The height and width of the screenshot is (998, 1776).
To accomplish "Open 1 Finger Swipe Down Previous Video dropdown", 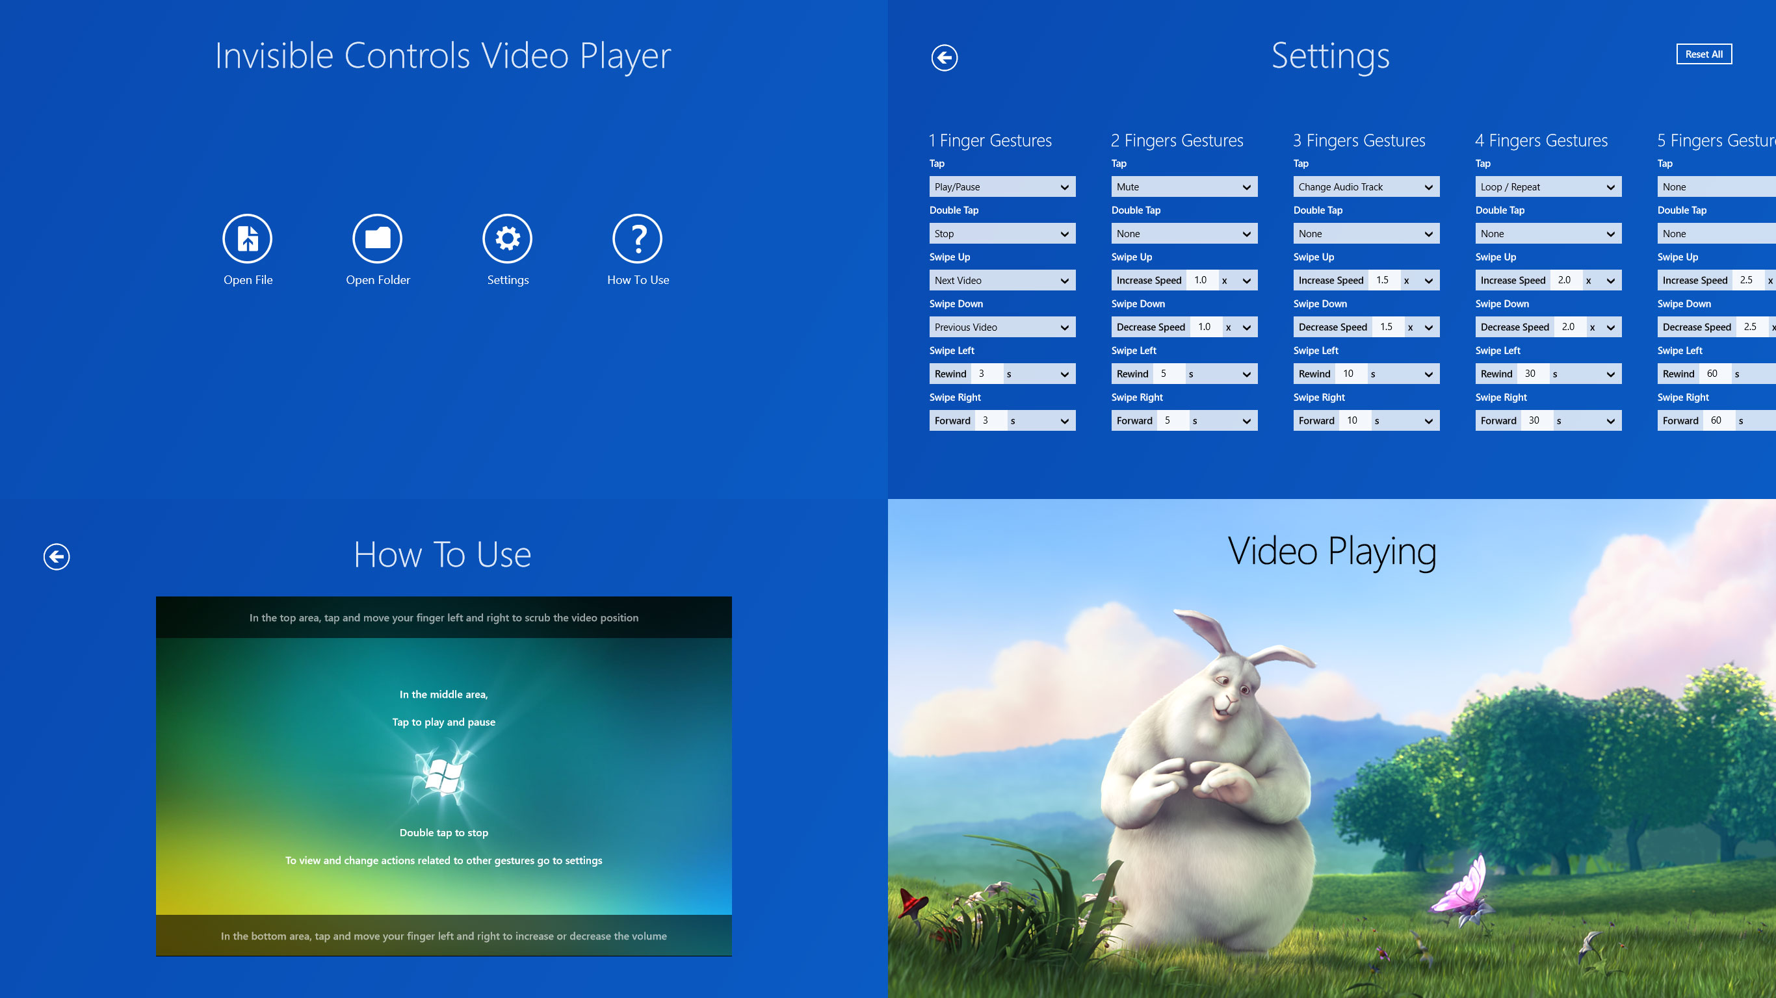I will 1002,327.
